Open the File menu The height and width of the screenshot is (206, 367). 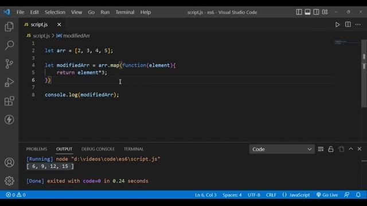[x=21, y=12]
